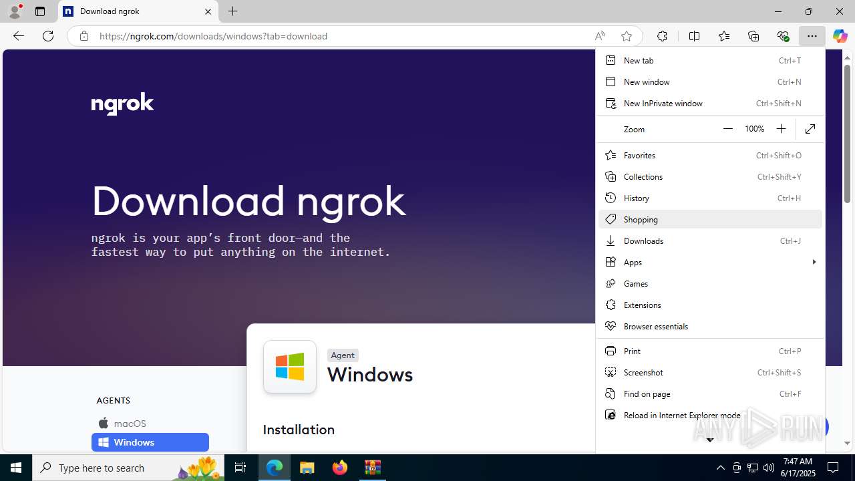
Task: Open the Extensions puzzle icon in toolbar
Action: [662, 36]
